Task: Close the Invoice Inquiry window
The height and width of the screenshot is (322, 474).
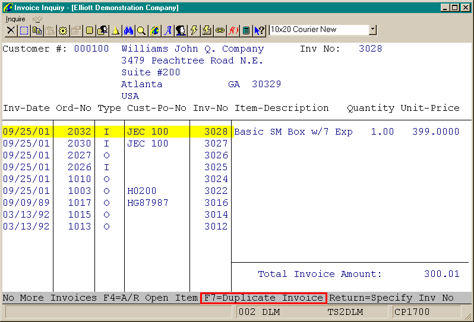Action: (x=466, y=8)
